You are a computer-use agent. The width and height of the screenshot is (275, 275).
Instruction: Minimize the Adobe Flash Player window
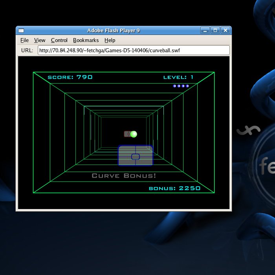(205, 31)
